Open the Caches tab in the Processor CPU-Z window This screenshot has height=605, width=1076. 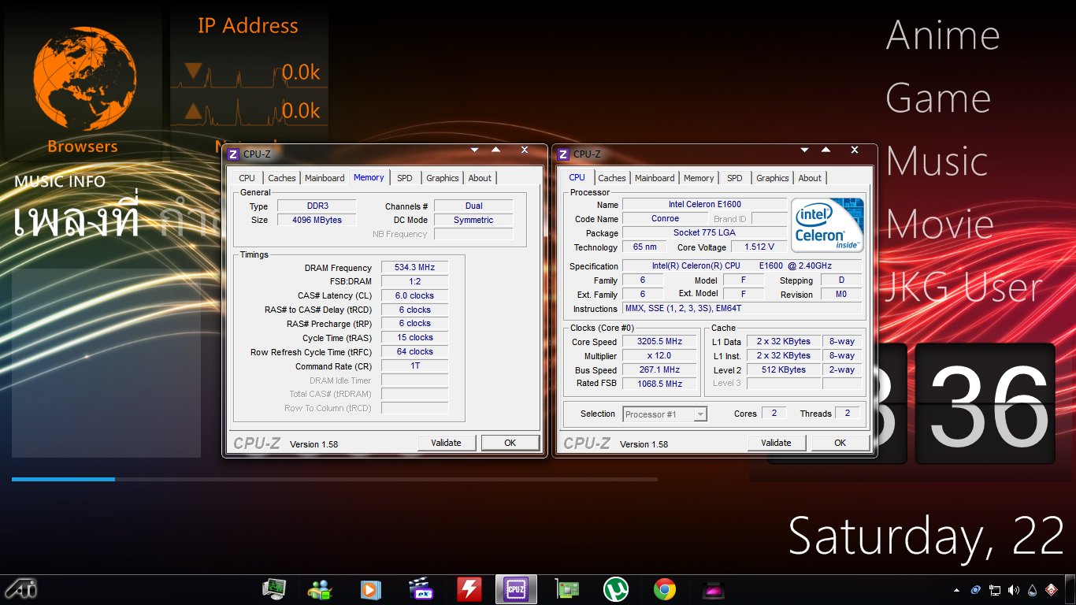(612, 178)
